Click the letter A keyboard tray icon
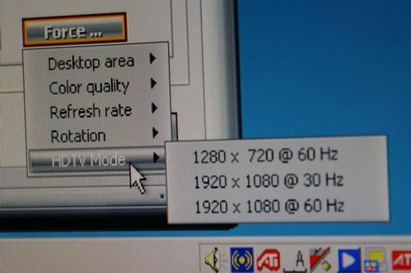411x273 pixels. (x=297, y=261)
